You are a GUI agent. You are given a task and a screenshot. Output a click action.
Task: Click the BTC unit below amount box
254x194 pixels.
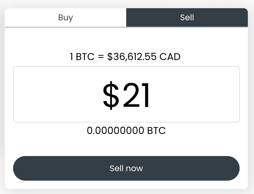[157, 131]
